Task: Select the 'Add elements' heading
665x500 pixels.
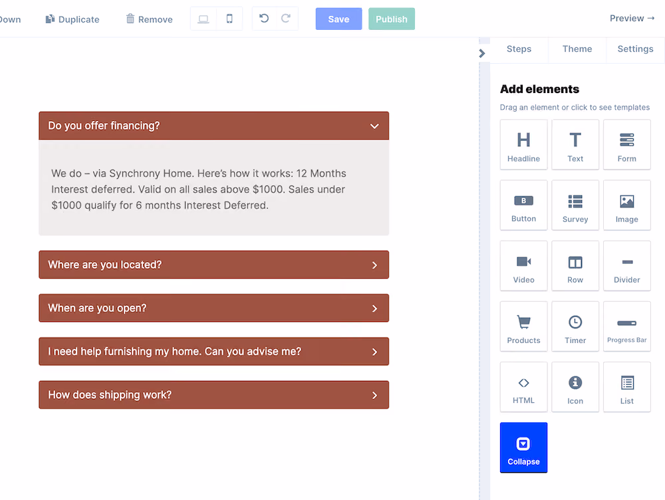Action: pyautogui.click(x=539, y=89)
